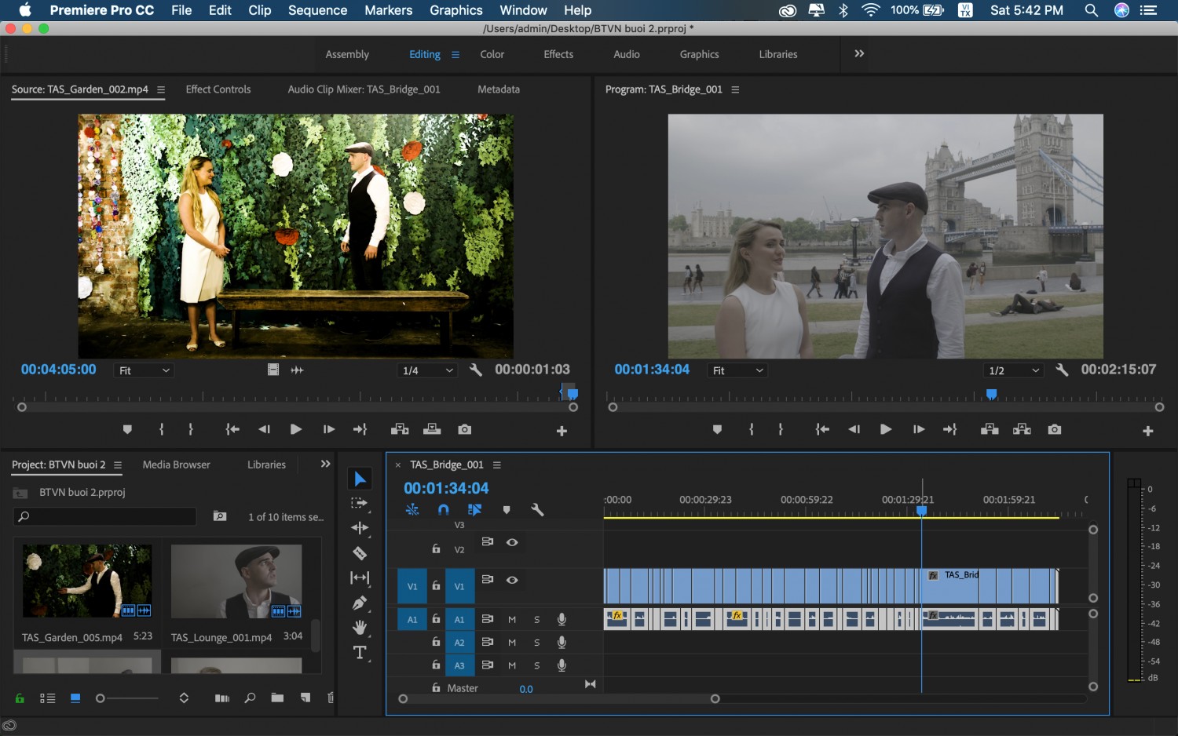Click Overwrite button in Source monitor
The image size is (1178, 736).
pos(432,429)
